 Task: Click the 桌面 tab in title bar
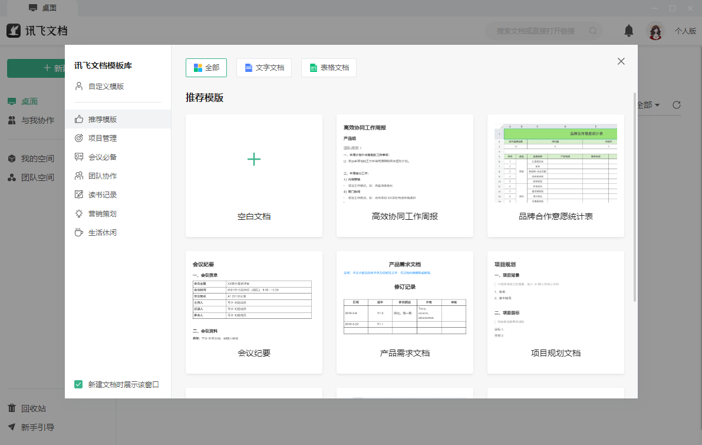click(x=43, y=8)
